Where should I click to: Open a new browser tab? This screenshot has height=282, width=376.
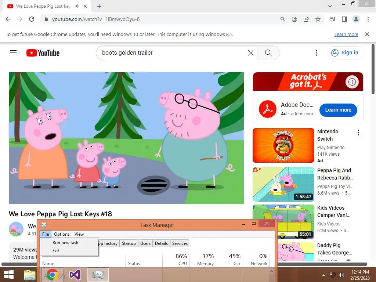click(x=99, y=6)
